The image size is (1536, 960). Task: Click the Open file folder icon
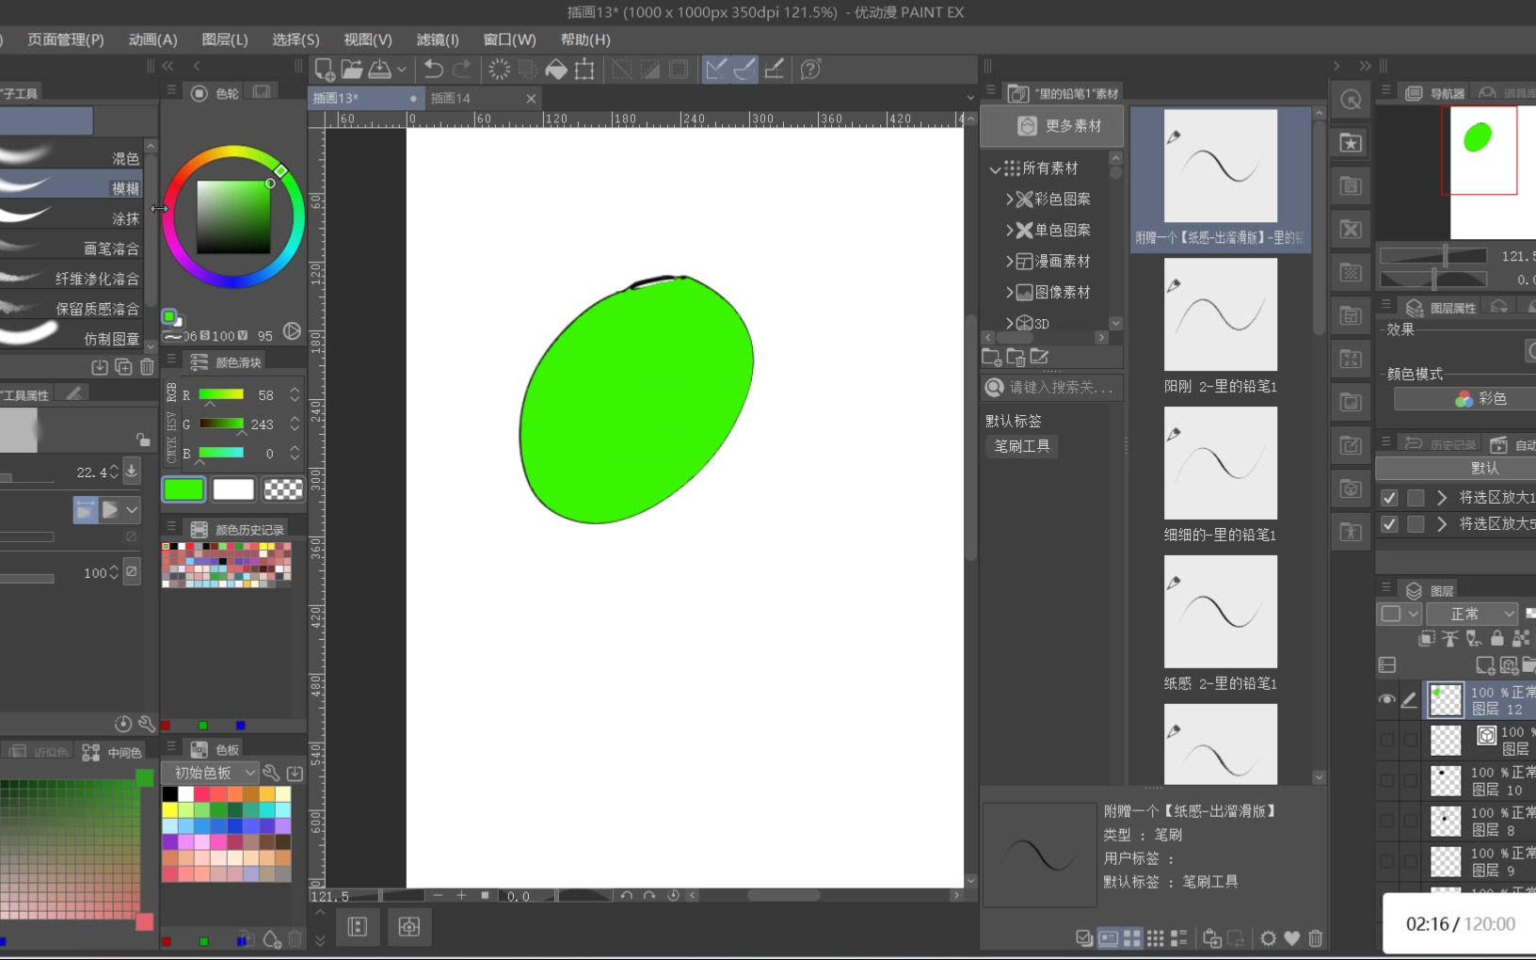point(352,69)
